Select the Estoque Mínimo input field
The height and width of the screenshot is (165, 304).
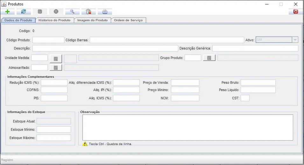pos(53,129)
